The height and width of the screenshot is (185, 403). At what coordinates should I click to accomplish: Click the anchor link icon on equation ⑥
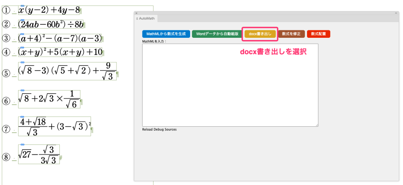pyautogui.click(x=22, y=90)
